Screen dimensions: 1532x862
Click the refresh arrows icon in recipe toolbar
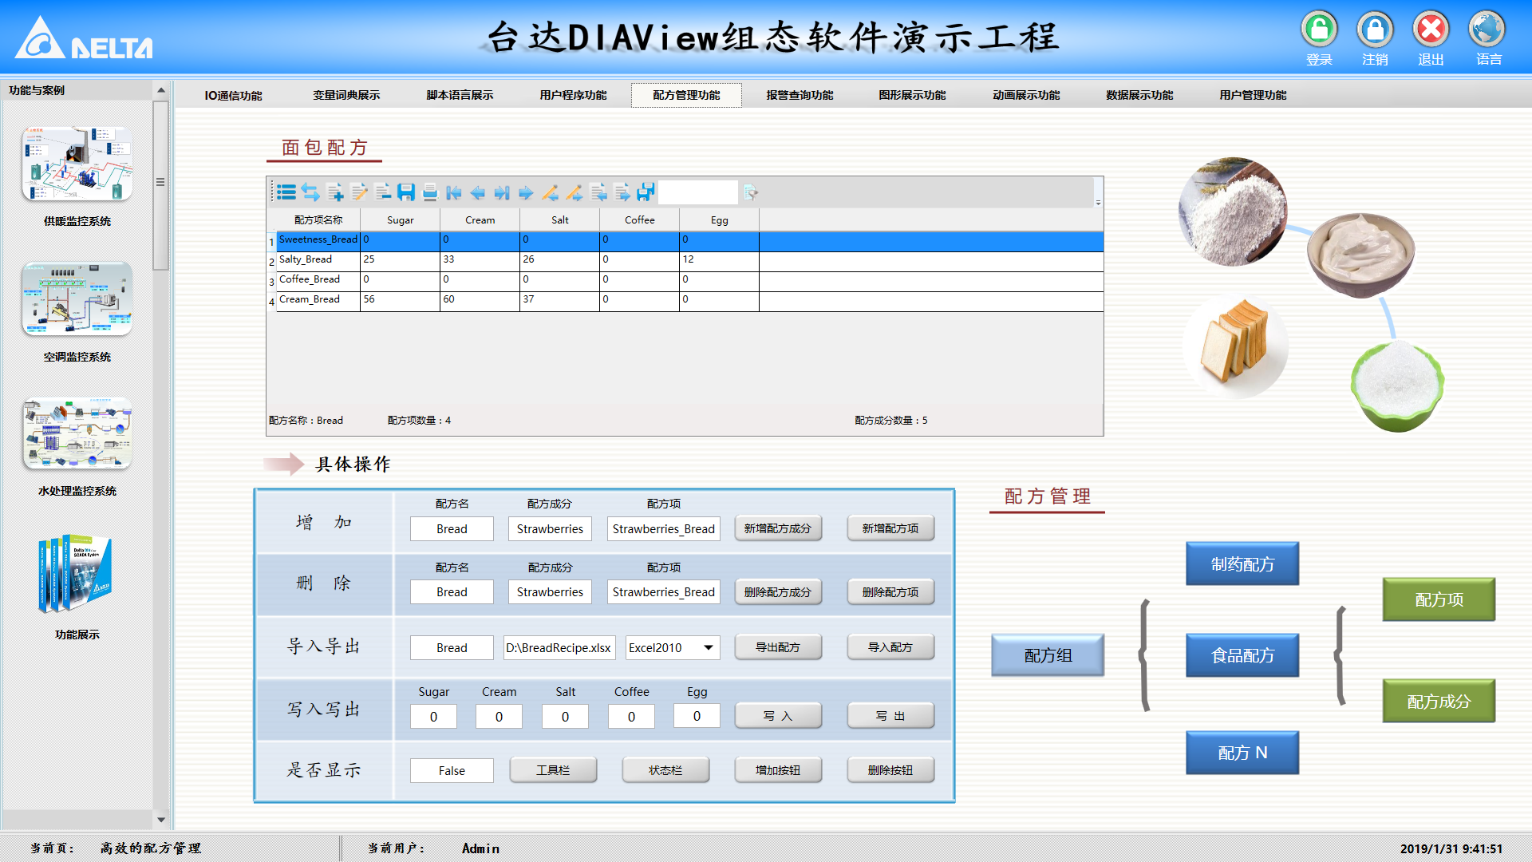pos(312,192)
